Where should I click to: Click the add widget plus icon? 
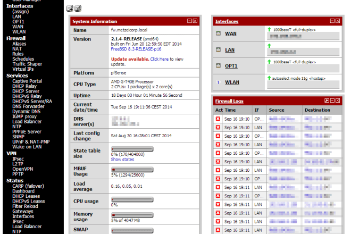[x=70, y=9]
